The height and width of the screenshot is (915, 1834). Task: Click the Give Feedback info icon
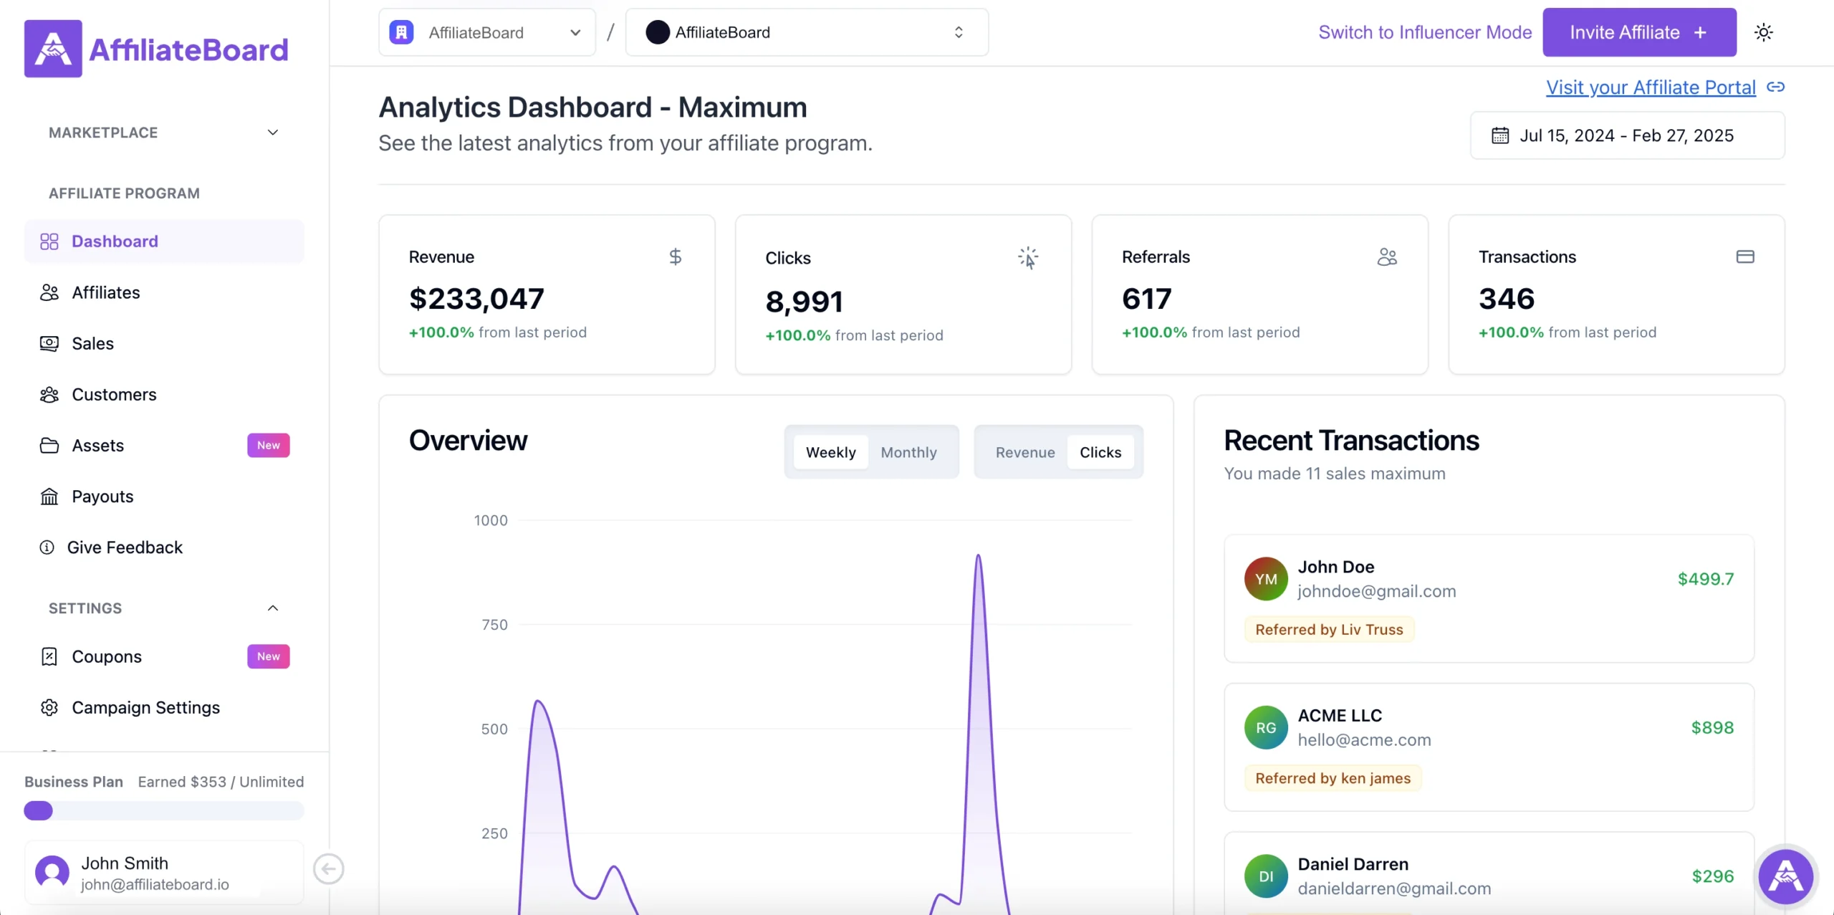click(x=47, y=547)
